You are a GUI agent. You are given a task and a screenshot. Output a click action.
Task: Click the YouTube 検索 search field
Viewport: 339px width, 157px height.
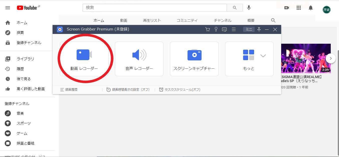coord(154,8)
